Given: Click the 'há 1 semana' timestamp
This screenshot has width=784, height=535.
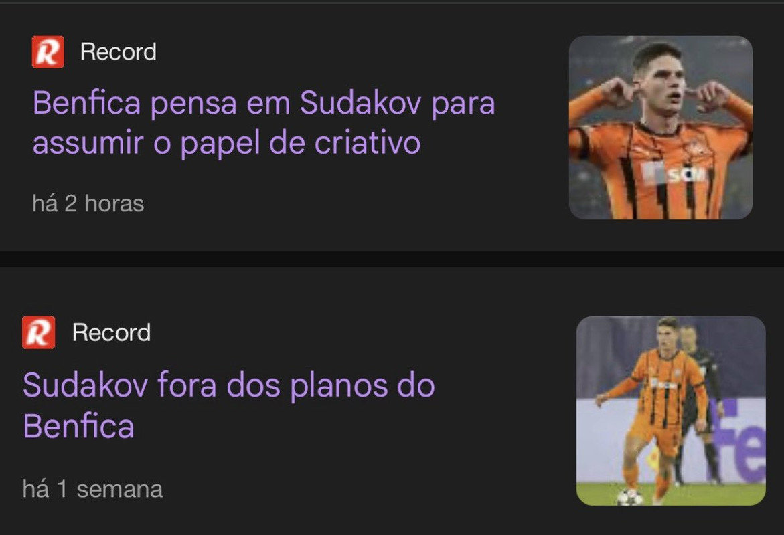Looking at the screenshot, I should click(x=92, y=489).
